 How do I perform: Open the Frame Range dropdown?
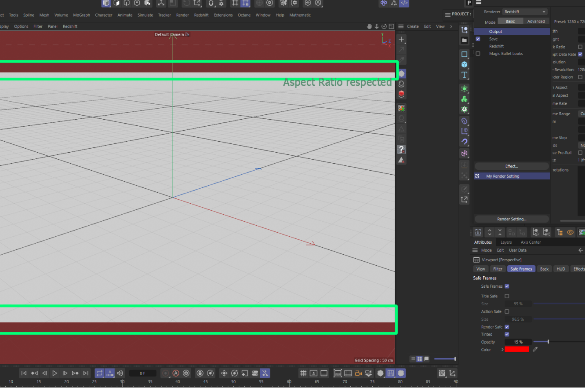click(581, 113)
